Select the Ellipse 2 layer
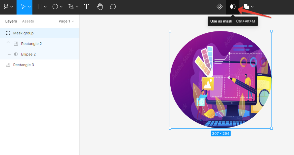 pos(40,54)
